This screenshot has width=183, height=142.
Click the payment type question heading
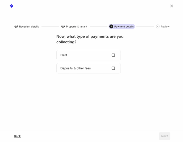click(90, 39)
